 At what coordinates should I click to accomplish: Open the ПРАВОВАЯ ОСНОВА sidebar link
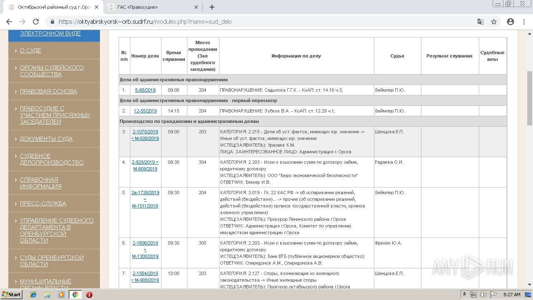[x=48, y=91]
